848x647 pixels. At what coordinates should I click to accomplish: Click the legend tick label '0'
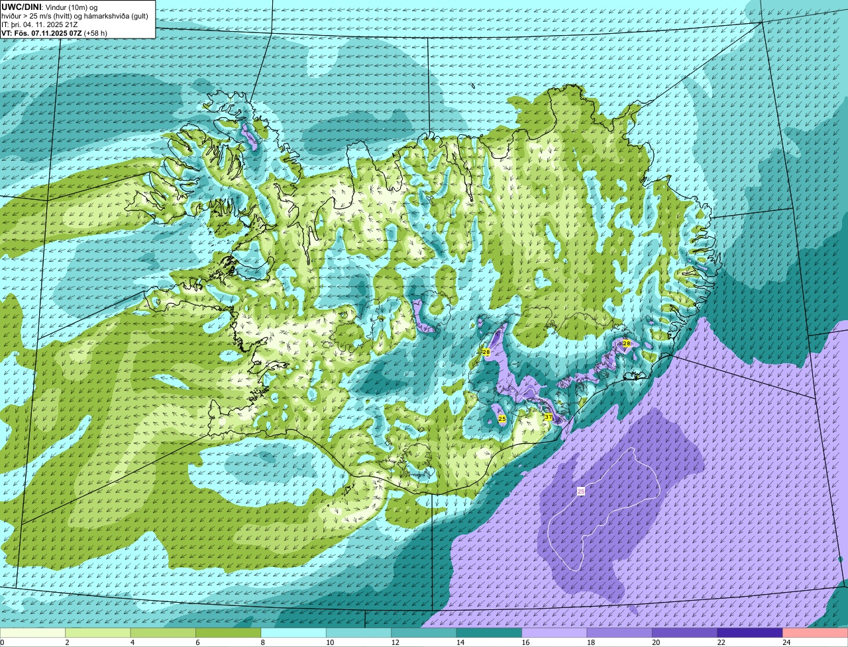pos(2,642)
